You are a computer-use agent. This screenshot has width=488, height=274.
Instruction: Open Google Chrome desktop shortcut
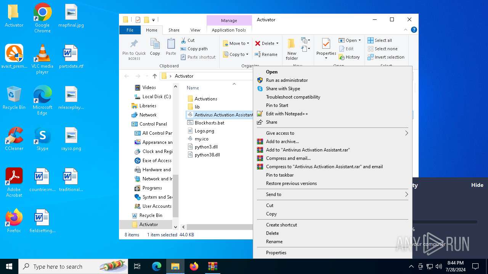coord(42,18)
